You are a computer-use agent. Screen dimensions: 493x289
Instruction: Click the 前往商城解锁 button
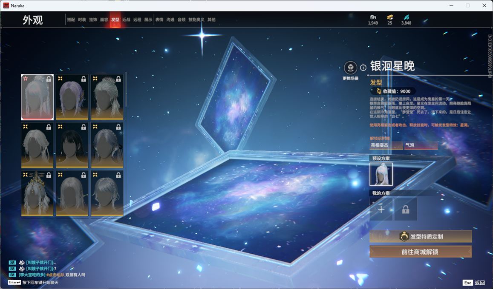[421, 252]
